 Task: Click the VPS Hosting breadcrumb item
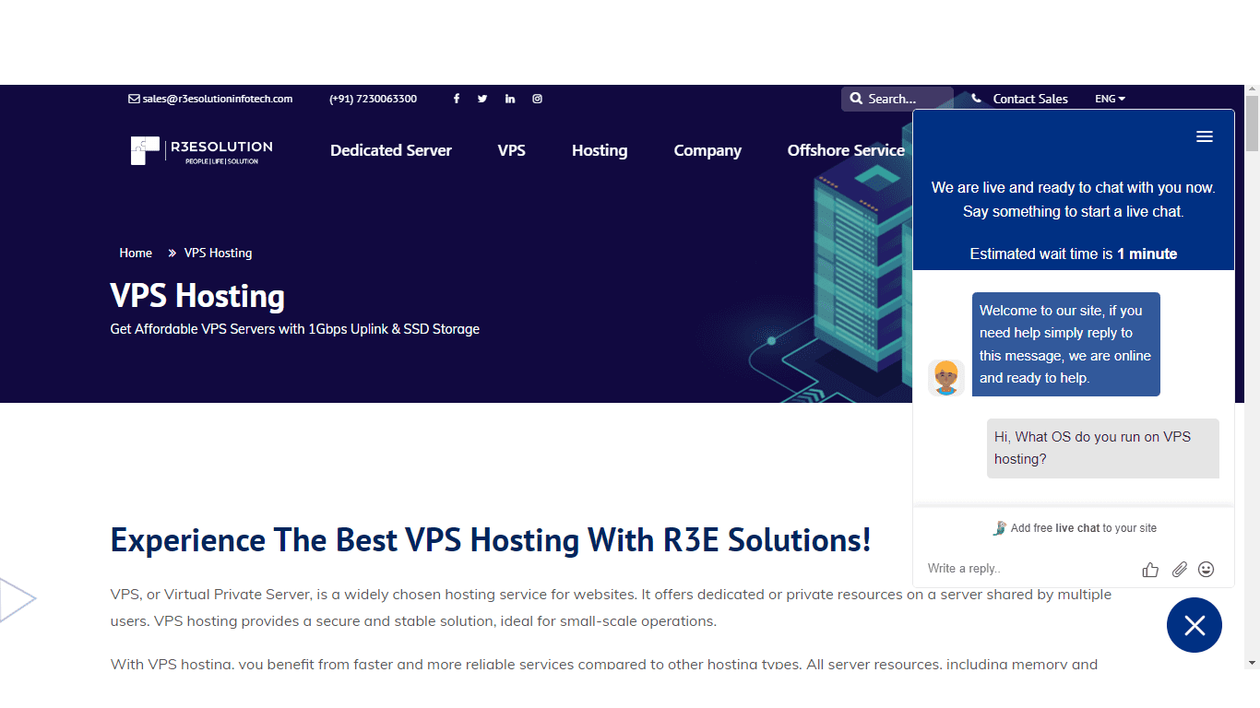tap(218, 253)
